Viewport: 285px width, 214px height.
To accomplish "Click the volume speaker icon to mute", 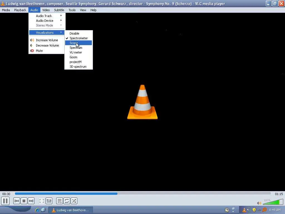I will (259, 203).
